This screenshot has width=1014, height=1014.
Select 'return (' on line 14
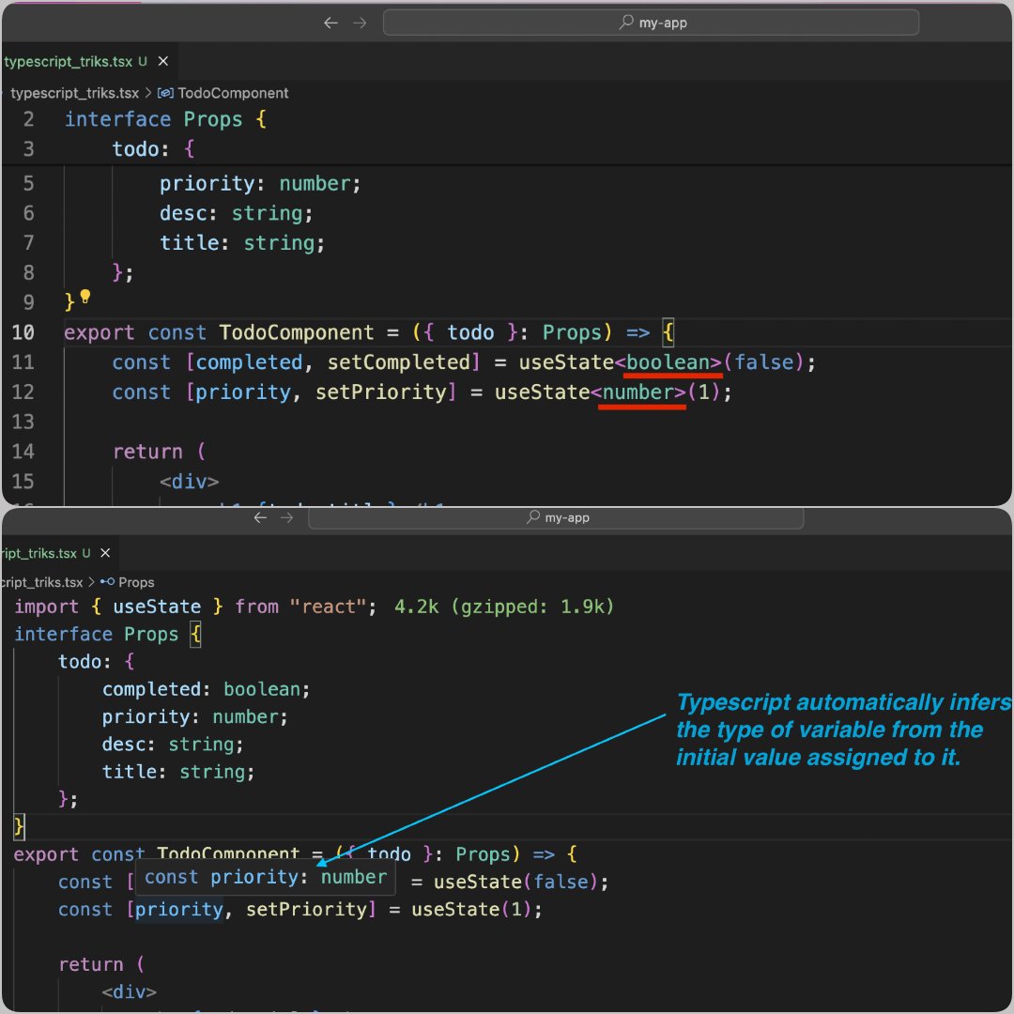coord(159,452)
